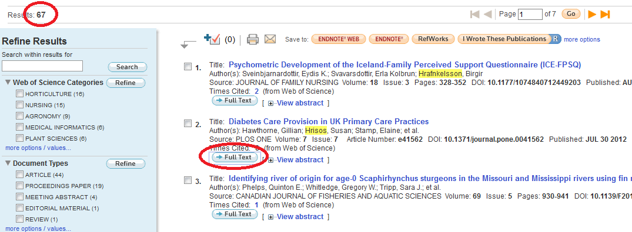Jump to last page of results
This screenshot has width=632, height=232.
[x=605, y=15]
